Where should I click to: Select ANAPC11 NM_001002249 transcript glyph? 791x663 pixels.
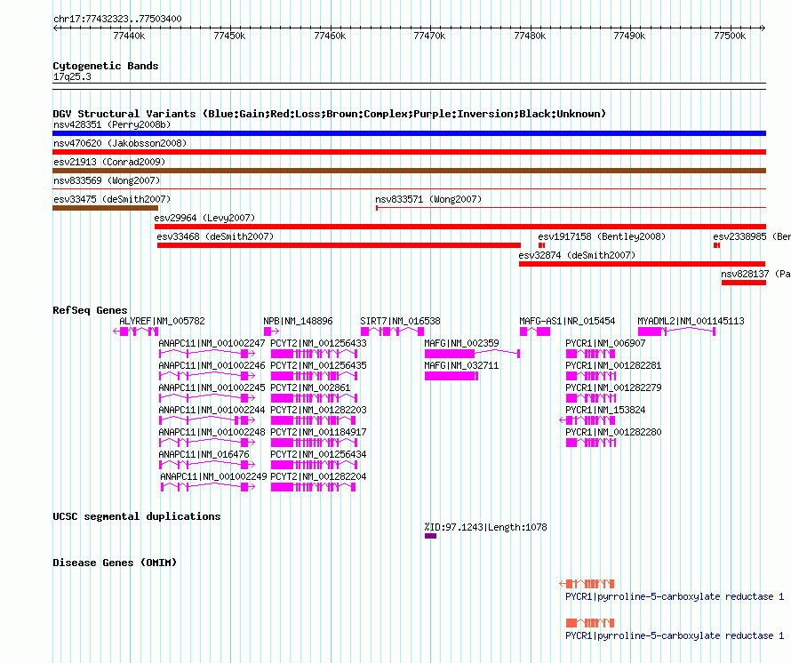pos(208,486)
